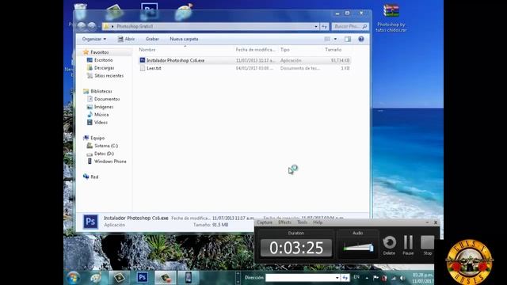Stop the screen recording

428,245
